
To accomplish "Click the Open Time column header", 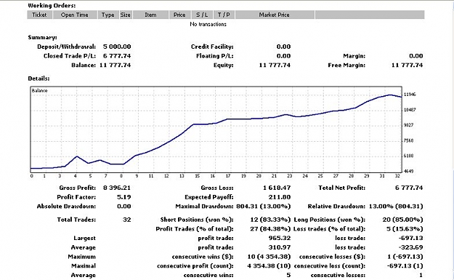I will 75,15.
